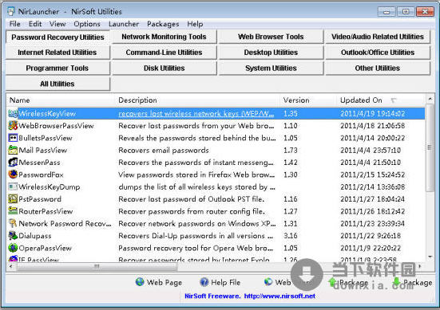
Task: Select the Dialupass utility icon
Action: click(13, 236)
